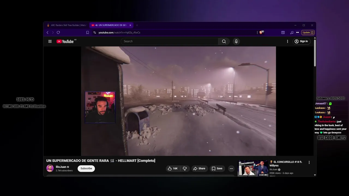The image size is (349, 196).
Task: Close the UN SUPERMERCADO YouTube tab
Action: click(x=130, y=25)
